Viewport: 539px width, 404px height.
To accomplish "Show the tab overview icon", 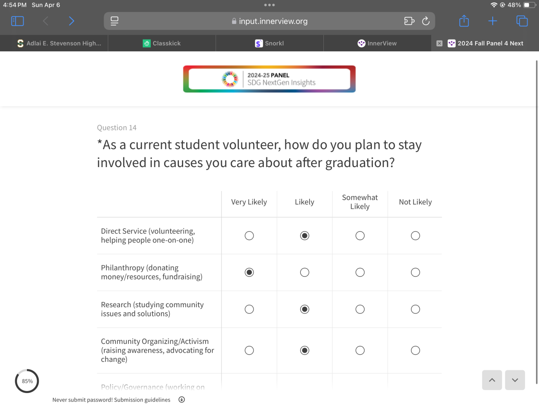I will coord(522,21).
